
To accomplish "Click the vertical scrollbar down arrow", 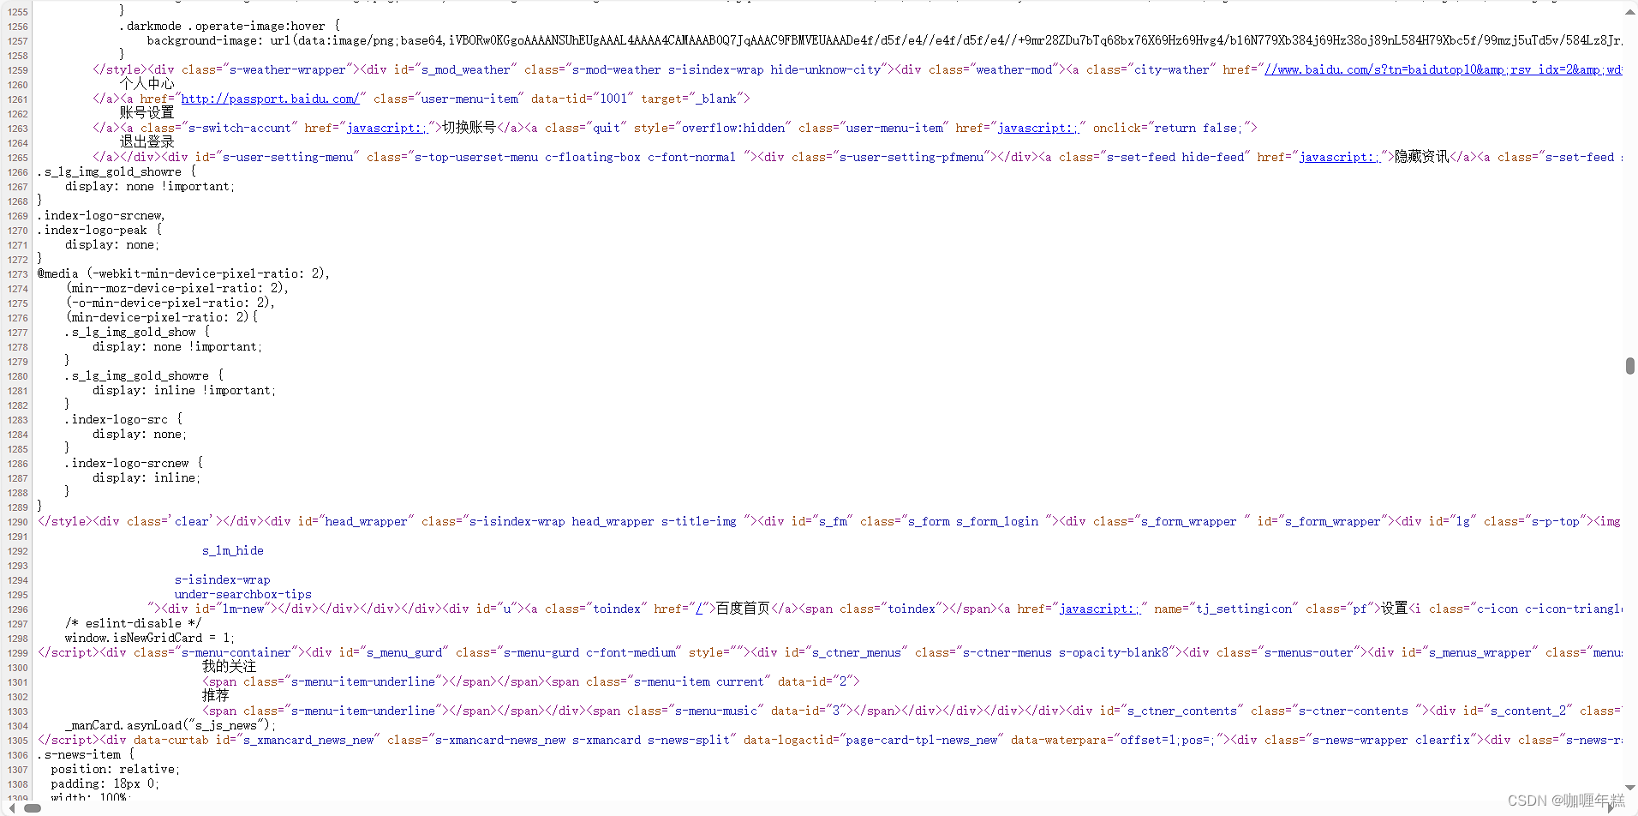I will pos(1629,788).
